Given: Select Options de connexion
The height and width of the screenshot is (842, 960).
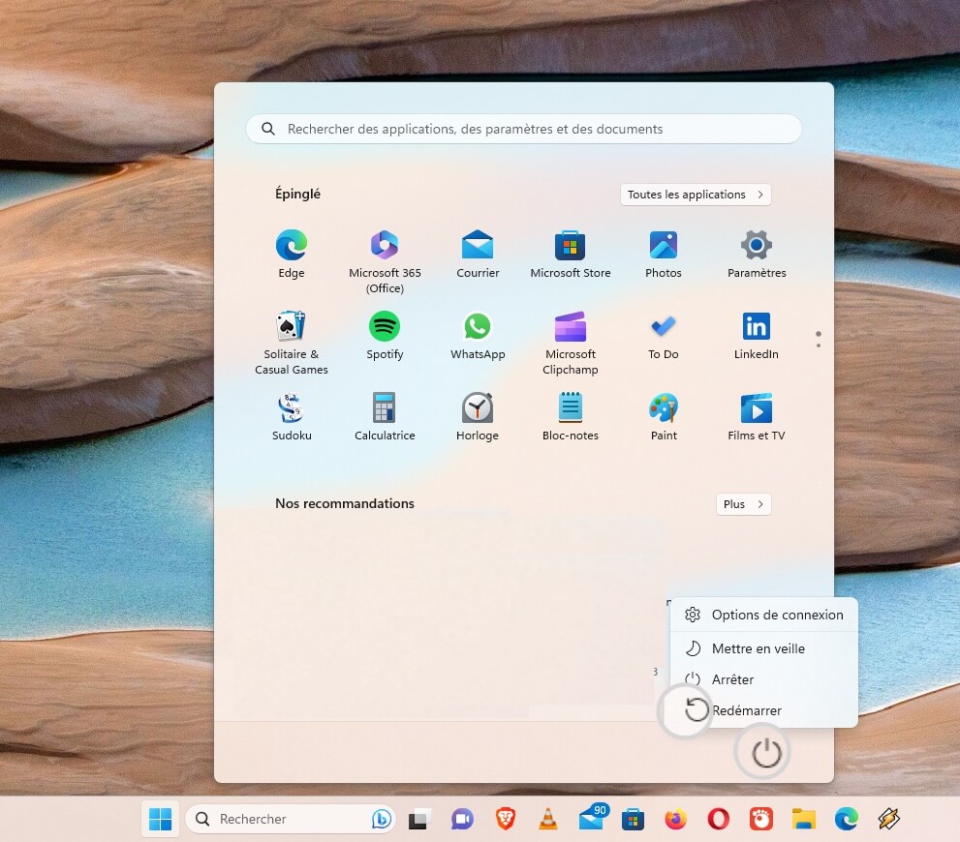Looking at the screenshot, I should pos(763,615).
